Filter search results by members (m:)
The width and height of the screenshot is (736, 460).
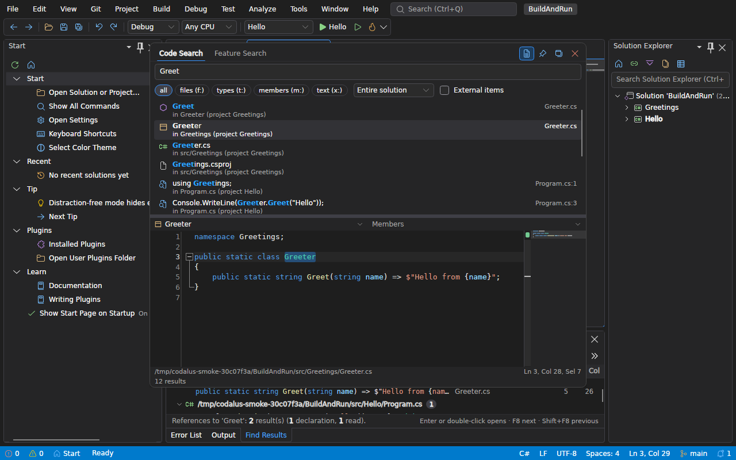click(x=282, y=90)
